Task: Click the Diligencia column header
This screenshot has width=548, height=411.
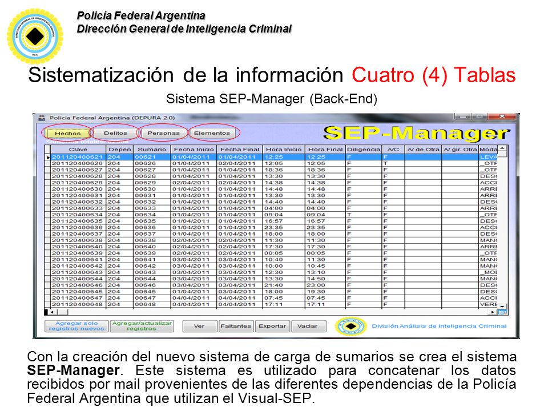Action: click(x=364, y=149)
